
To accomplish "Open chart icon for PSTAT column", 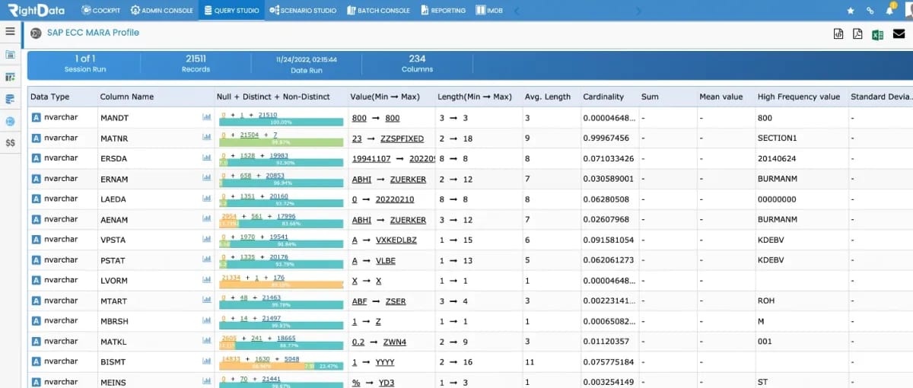I will (x=206, y=259).
